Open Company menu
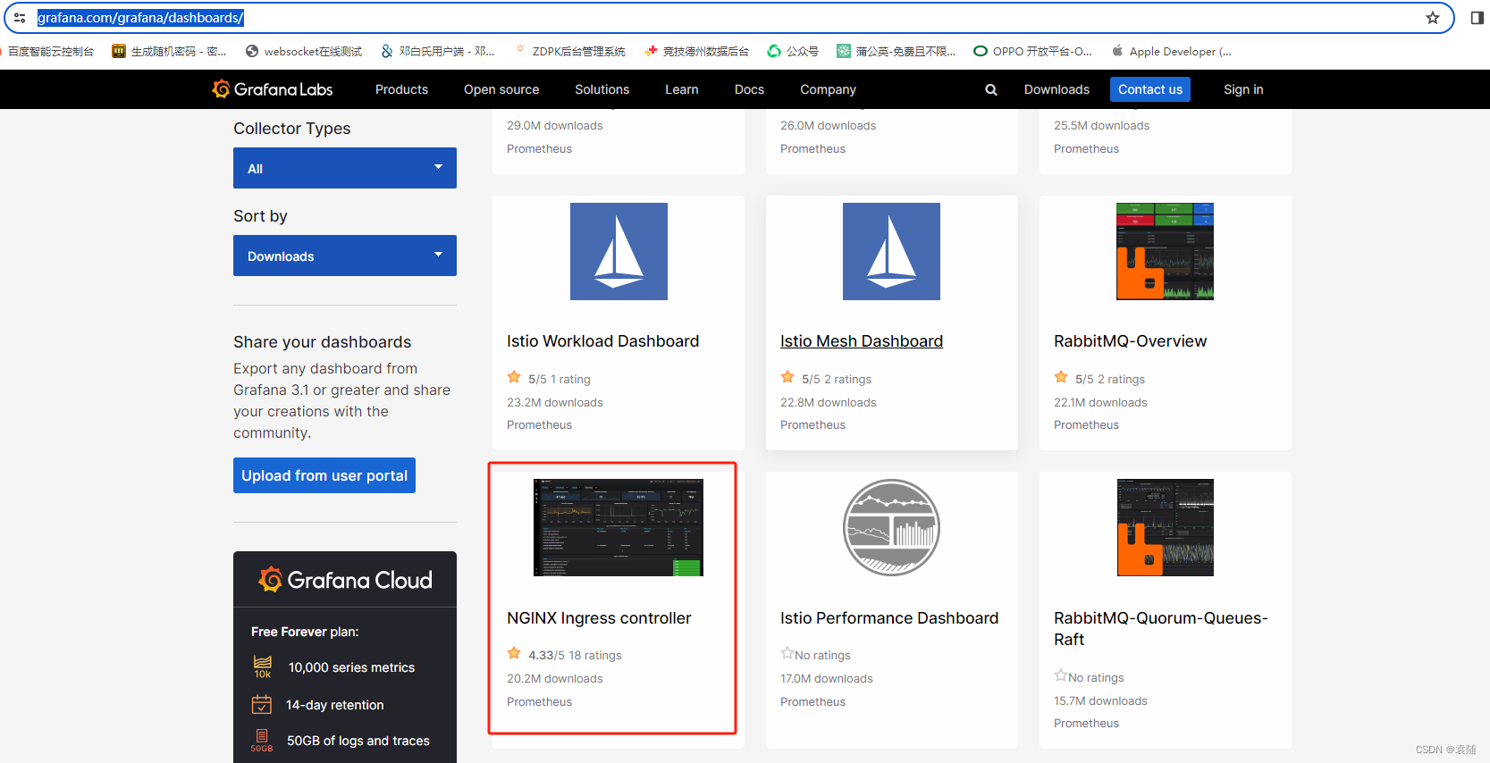1490x763 pixels. coord(828,89)
